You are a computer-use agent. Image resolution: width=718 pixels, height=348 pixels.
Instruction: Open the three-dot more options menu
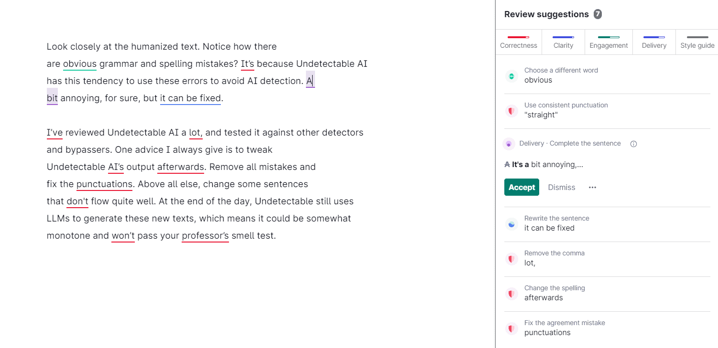[592, 188]
